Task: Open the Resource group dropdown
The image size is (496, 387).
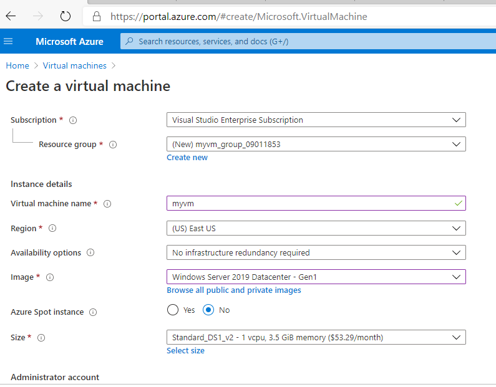Action: pyautogui.click(x=316, y=144)
